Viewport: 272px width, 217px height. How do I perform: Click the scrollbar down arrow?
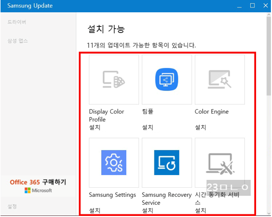pos(269,214)
